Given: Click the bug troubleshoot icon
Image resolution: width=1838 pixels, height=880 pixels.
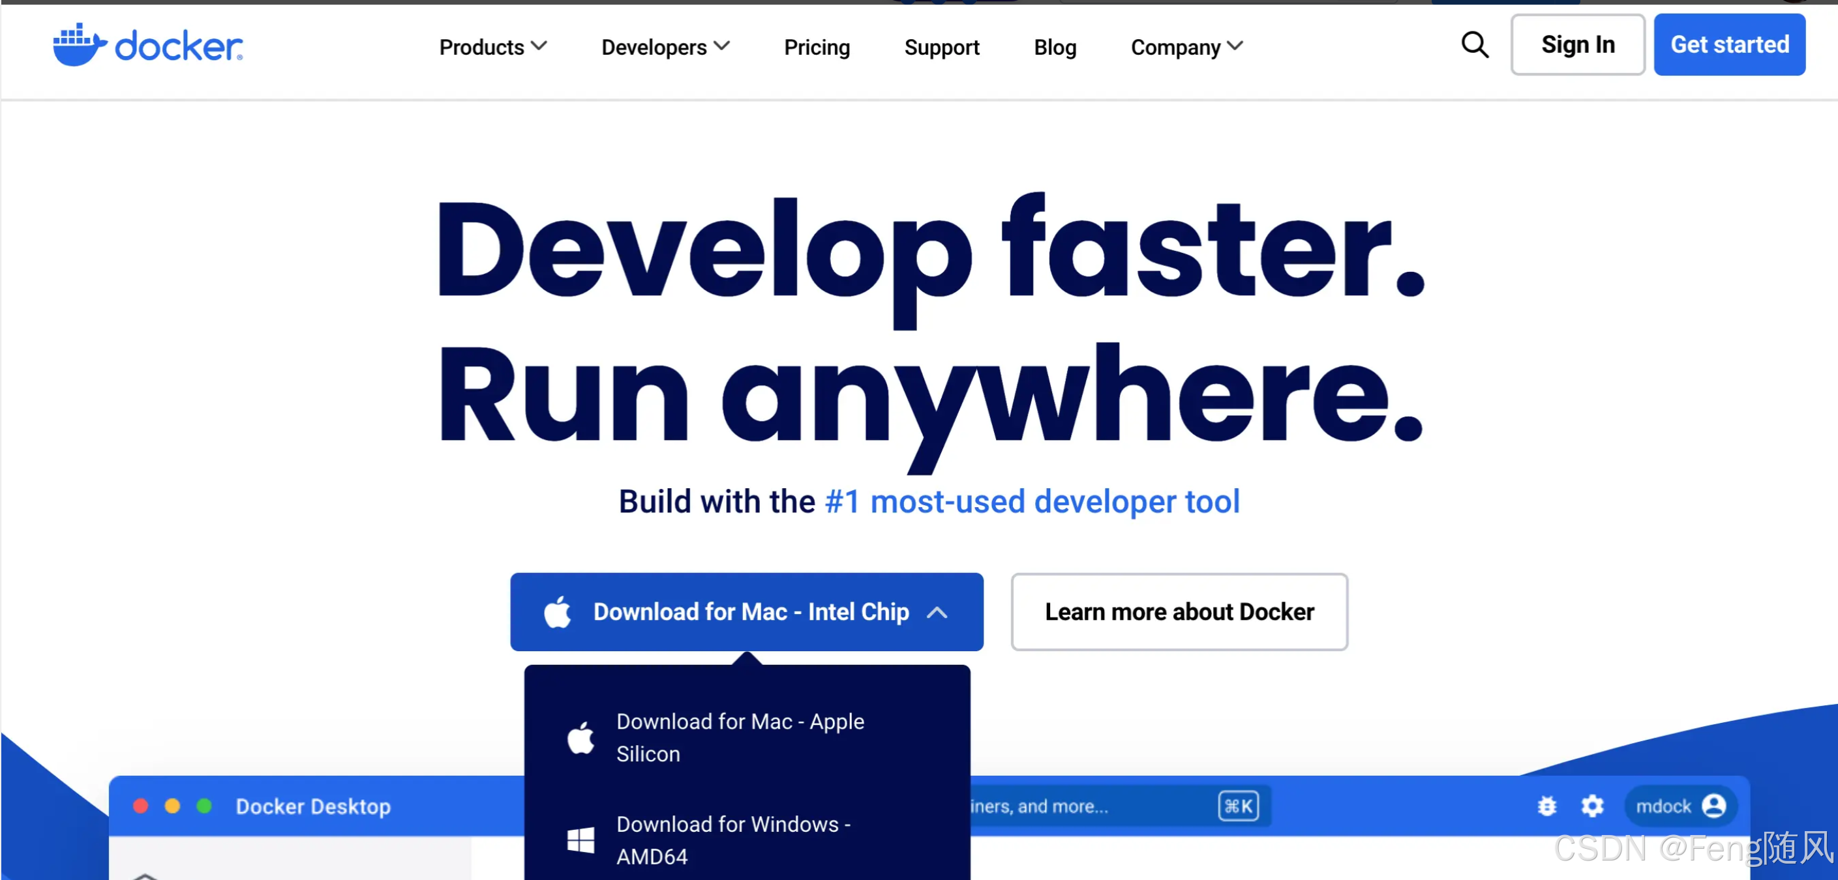Looking at the screenshot, I should click(1546, 806).
